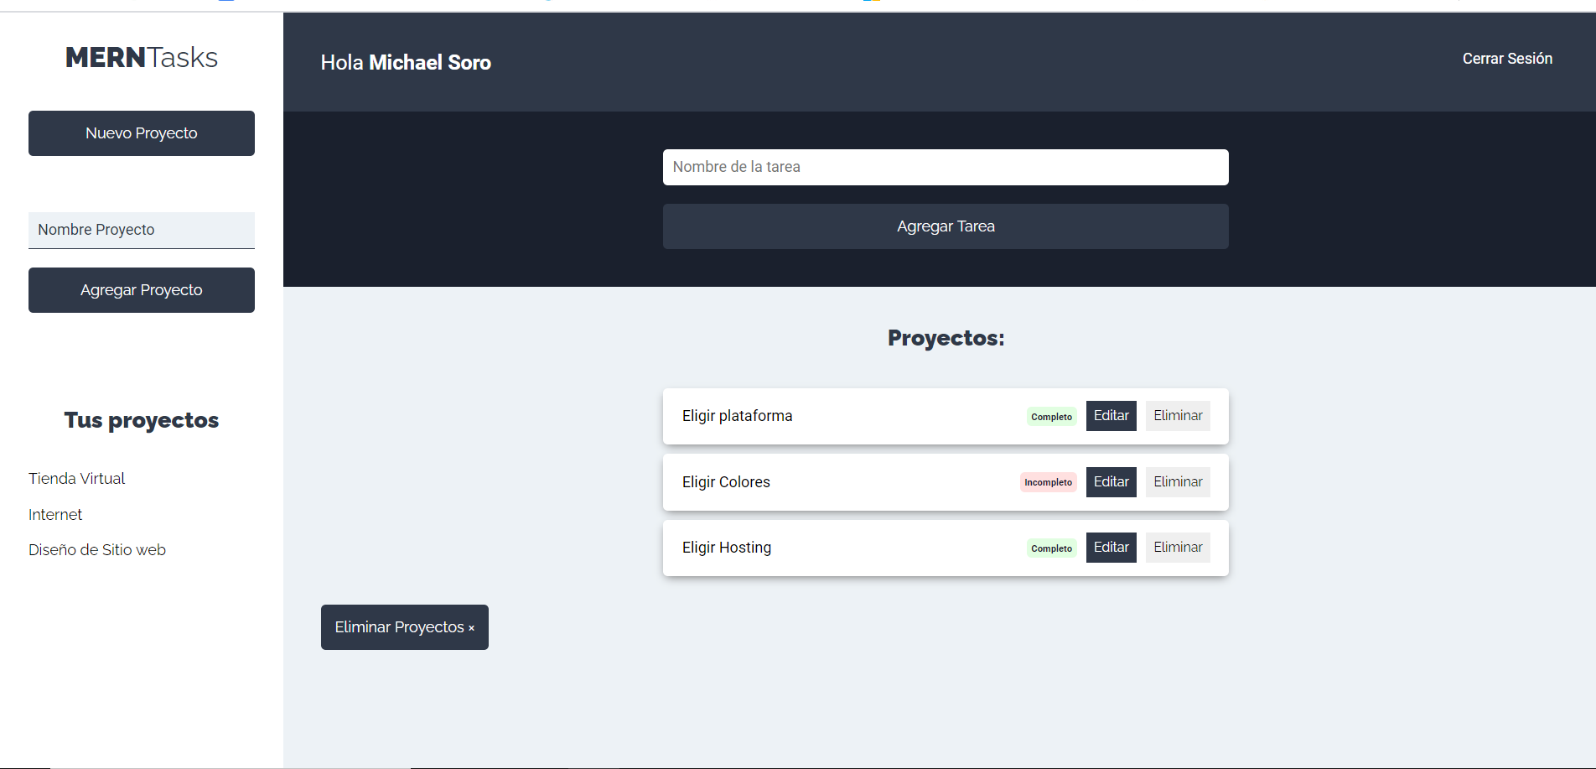Edit the "Eligir plataforma" task
The width and height of the screenshot is (1596, 769).
[x=1111, y=415]
